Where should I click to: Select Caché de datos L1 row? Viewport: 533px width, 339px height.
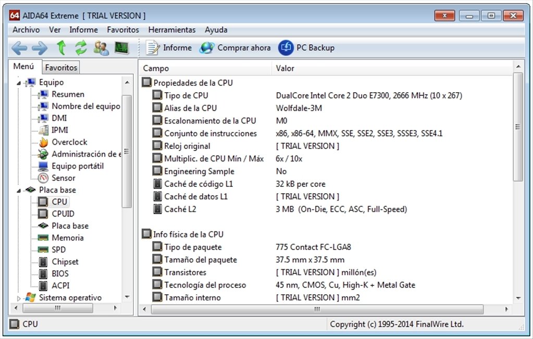pyautogui.click(x=326, y=196)
